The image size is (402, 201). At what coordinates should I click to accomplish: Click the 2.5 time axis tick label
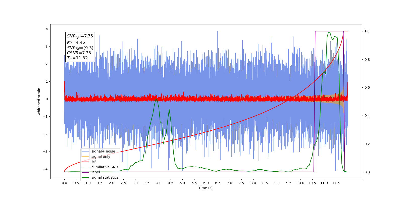click(123, 183)
